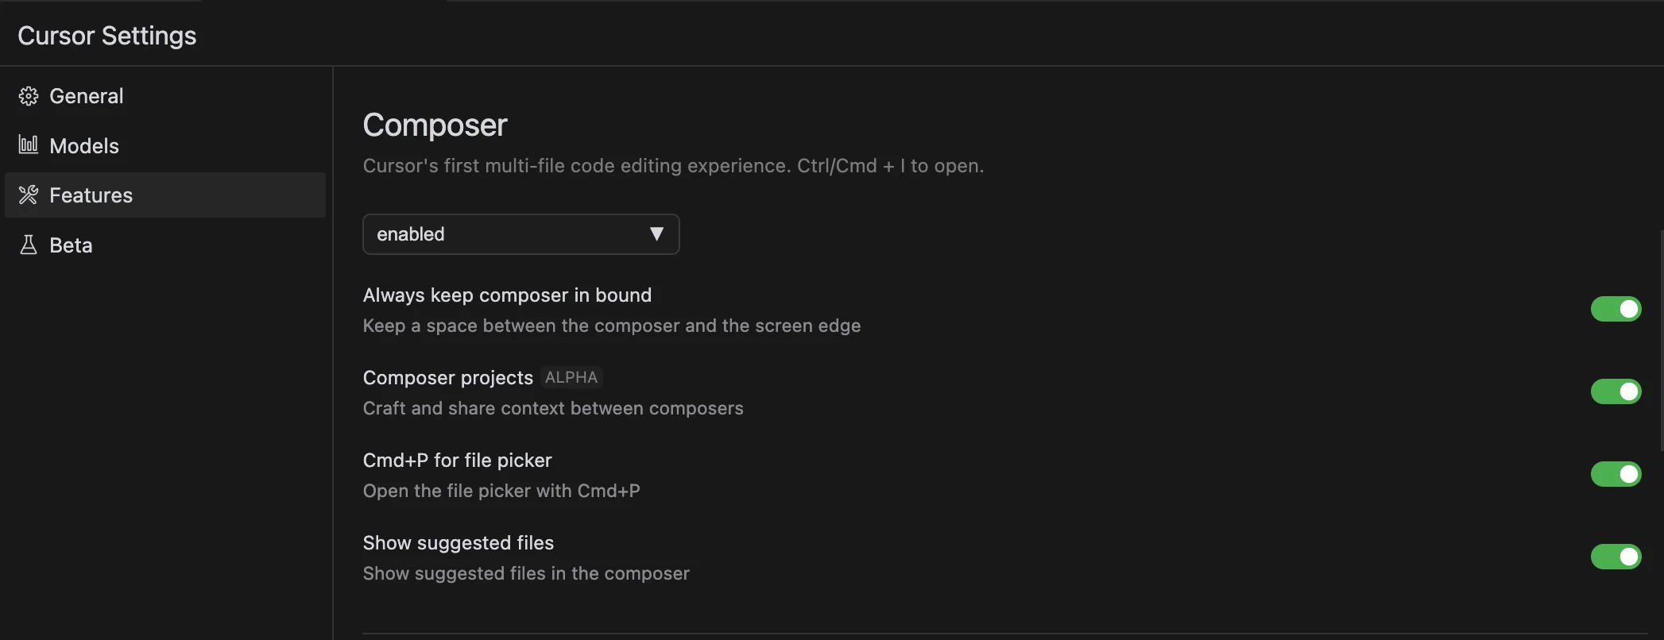Click the wrench tools icon beside Features

pyautogui.click(x=29, y=195)
